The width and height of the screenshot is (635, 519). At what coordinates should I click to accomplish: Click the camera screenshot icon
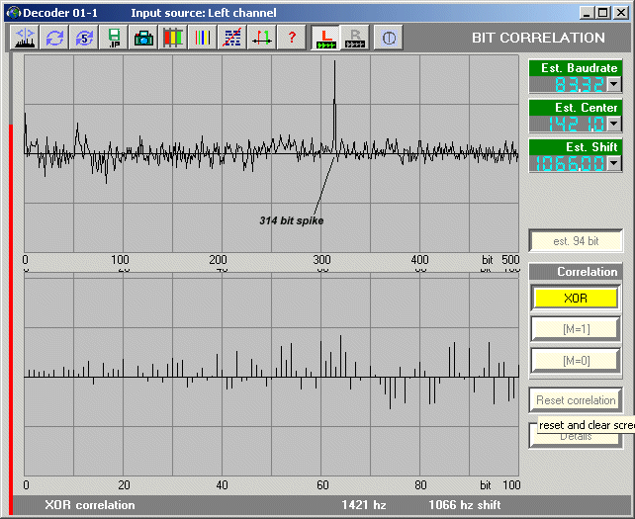(143, 38)
